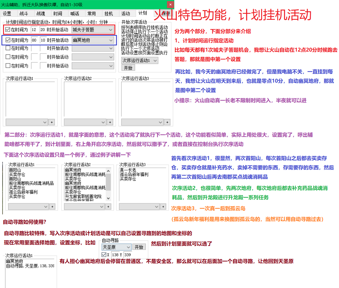Open the 天圣原 map dropdown

point(116,247)
